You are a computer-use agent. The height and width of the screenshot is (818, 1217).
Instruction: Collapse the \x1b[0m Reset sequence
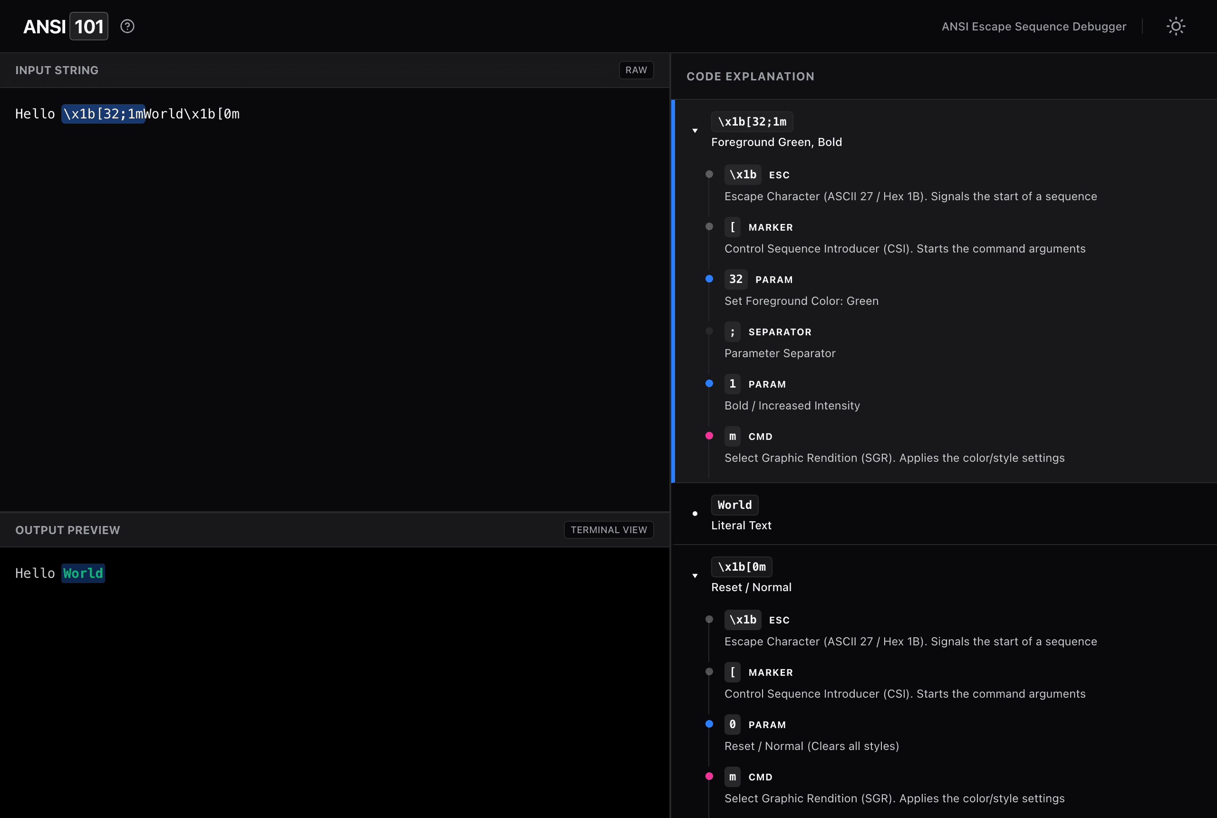(695, 576)
